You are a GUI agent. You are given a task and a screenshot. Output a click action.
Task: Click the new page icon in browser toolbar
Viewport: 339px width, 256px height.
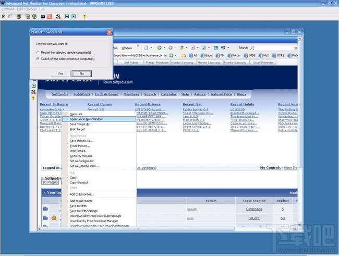click(146, 47)
